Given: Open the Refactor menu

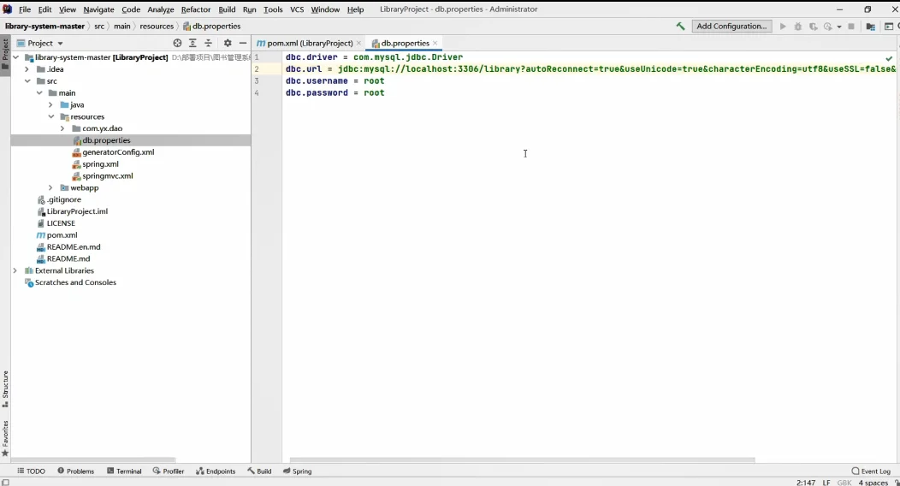Looking at the screenshot, I should coord(196,9).
